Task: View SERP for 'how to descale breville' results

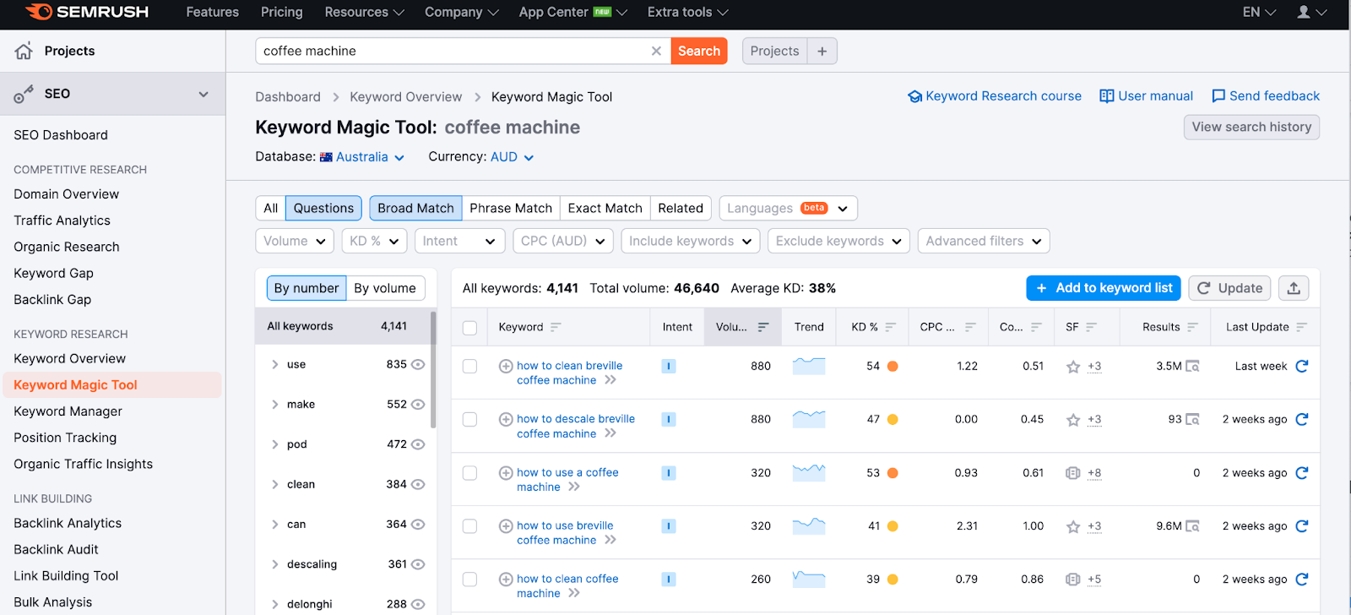Action: pyautogui.click(x=1192, y=419)
